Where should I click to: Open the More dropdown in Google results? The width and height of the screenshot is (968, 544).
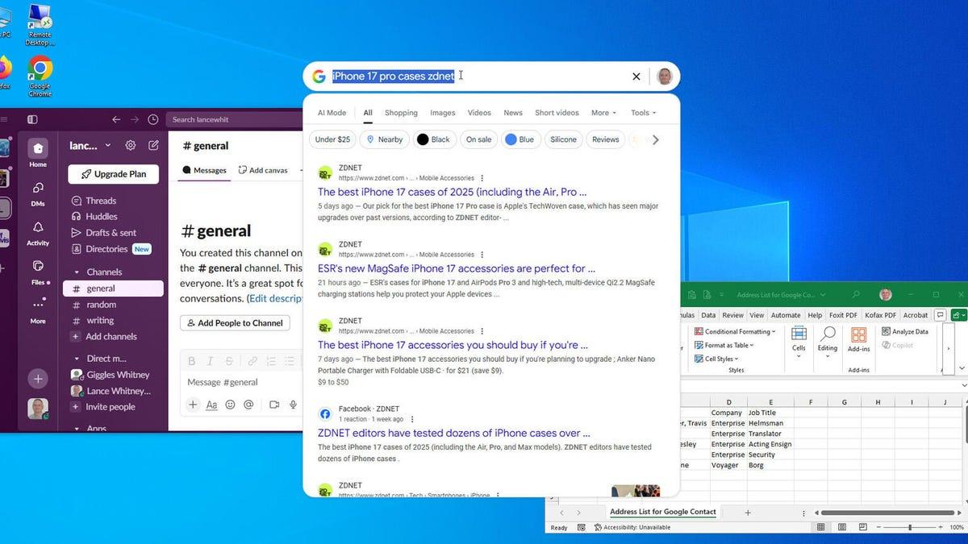pyautogui.click(x=603, y=113)
